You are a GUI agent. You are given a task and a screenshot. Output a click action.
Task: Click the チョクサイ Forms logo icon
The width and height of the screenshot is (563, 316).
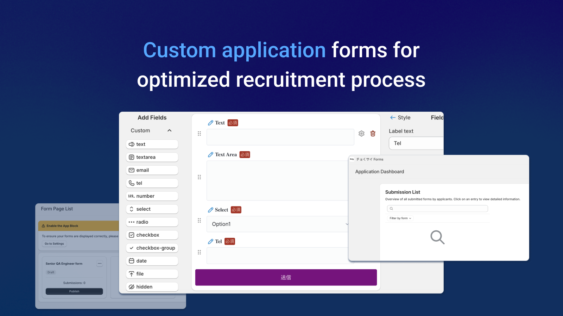point(352,159)
